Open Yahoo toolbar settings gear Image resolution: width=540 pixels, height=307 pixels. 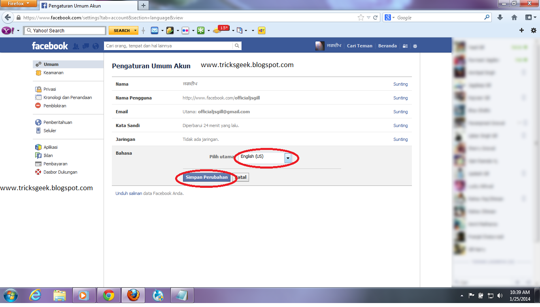[534, 30]
